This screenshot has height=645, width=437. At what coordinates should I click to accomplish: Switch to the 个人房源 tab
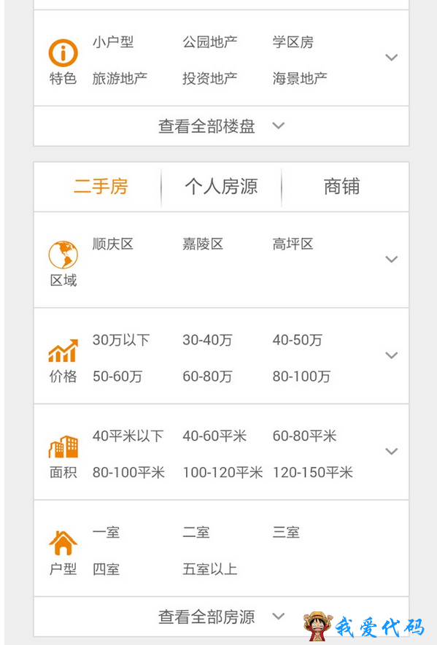point(221,187)
